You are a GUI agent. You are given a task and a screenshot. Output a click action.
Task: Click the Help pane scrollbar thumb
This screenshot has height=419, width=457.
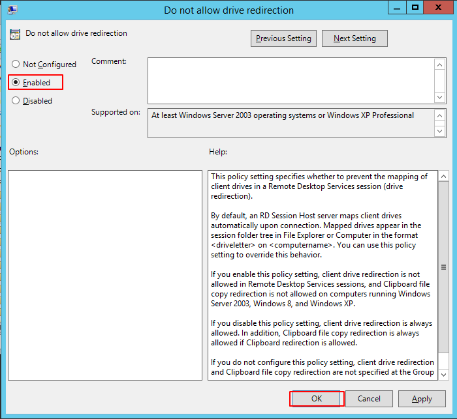(x=443, y=267)
